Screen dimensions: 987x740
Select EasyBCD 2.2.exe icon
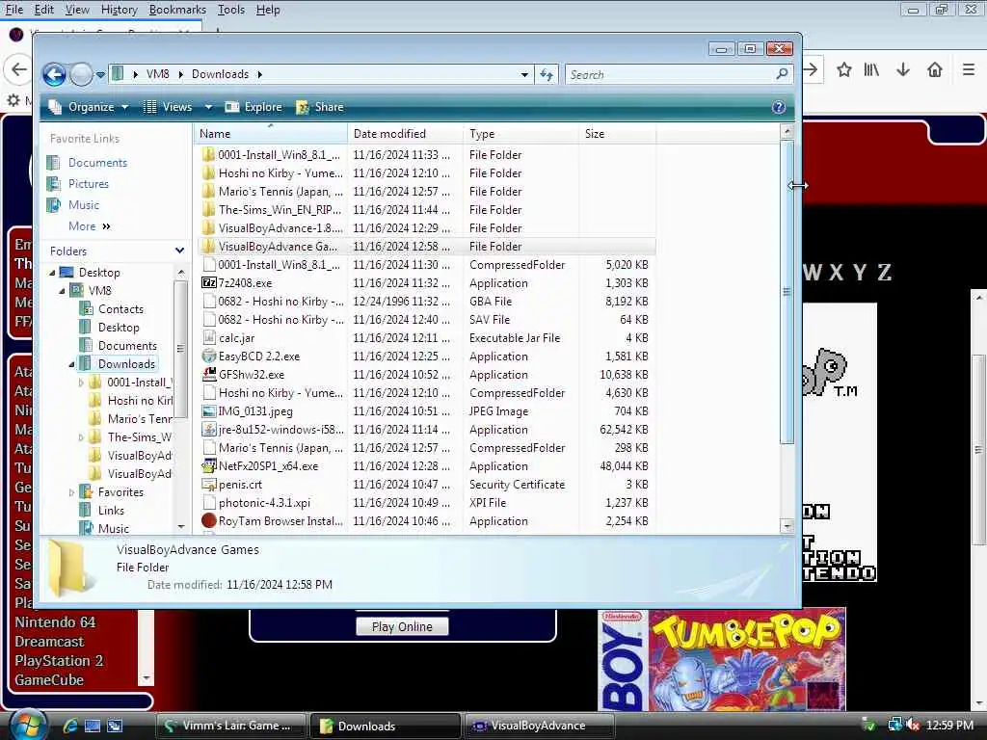pyautogui.click(x=209, y=357)
